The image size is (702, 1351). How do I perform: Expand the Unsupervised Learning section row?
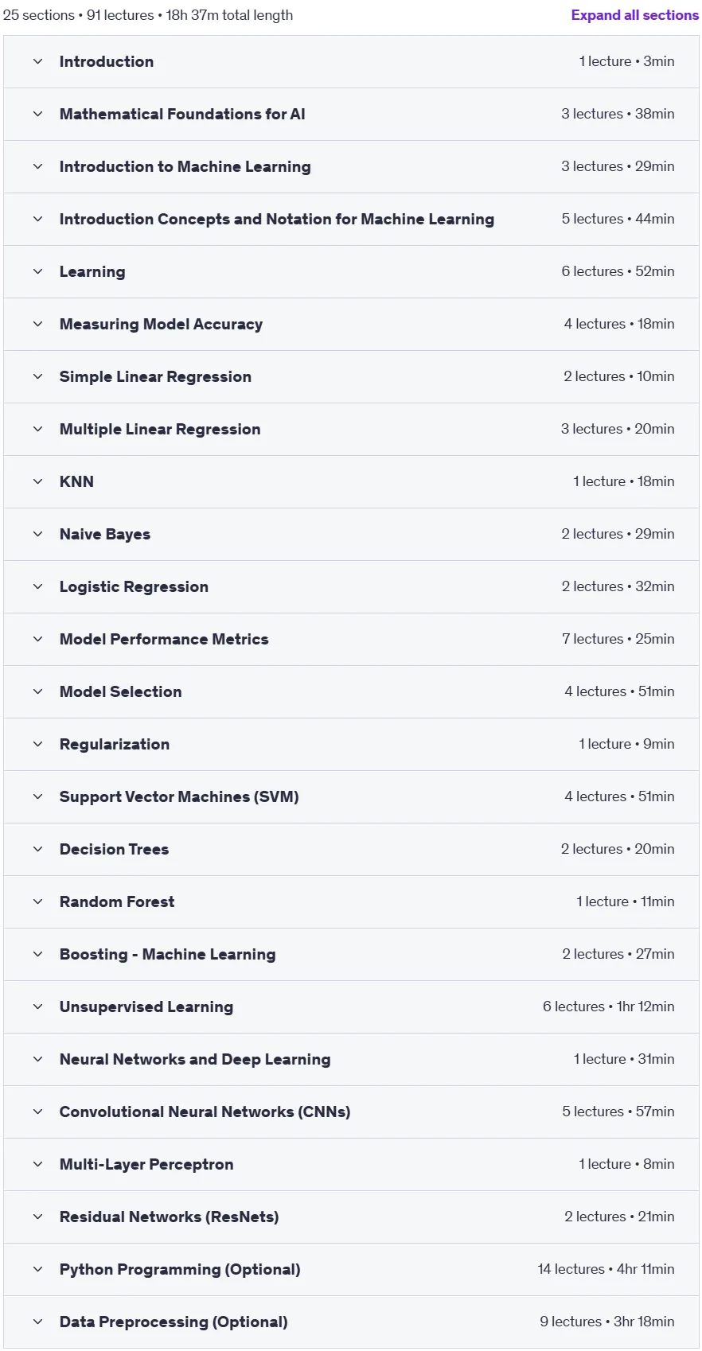click(351, 1006)
